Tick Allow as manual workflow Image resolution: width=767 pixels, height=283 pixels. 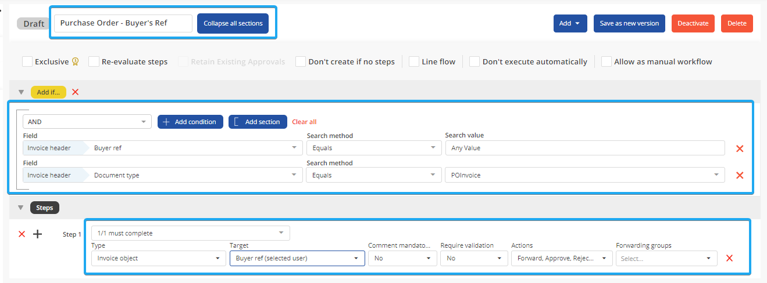point(606,61)
